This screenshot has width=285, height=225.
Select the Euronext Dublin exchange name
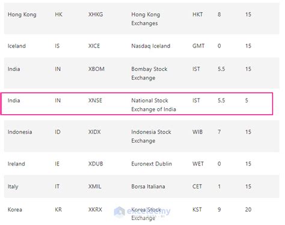click(152, 164)
